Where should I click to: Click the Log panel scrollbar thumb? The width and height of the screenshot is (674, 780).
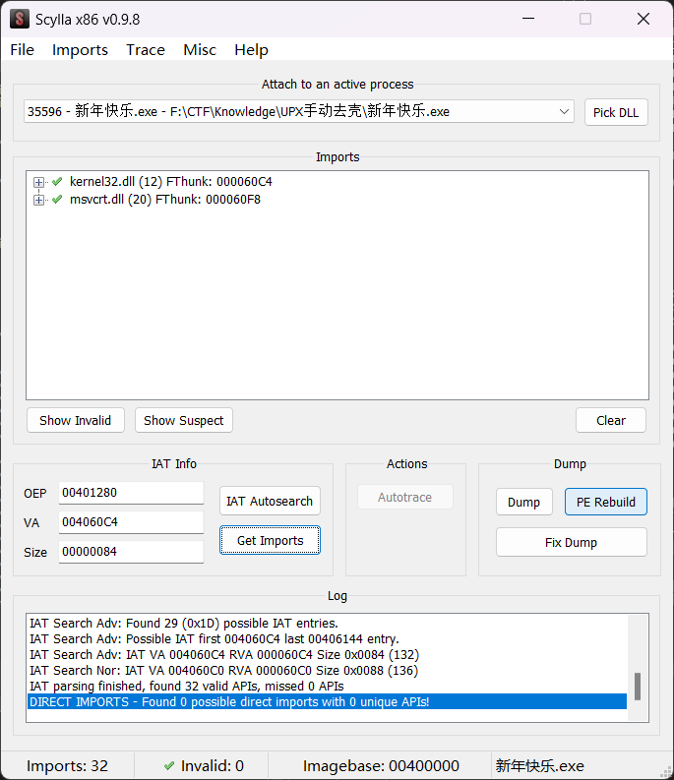click(638, 687)
